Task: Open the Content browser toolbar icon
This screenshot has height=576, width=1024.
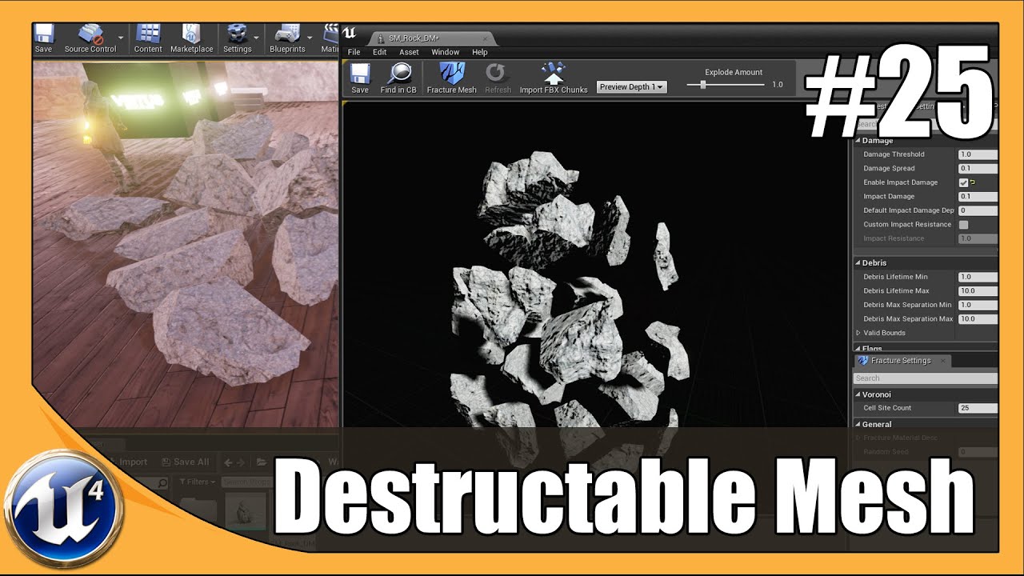Action: (148, 38)
